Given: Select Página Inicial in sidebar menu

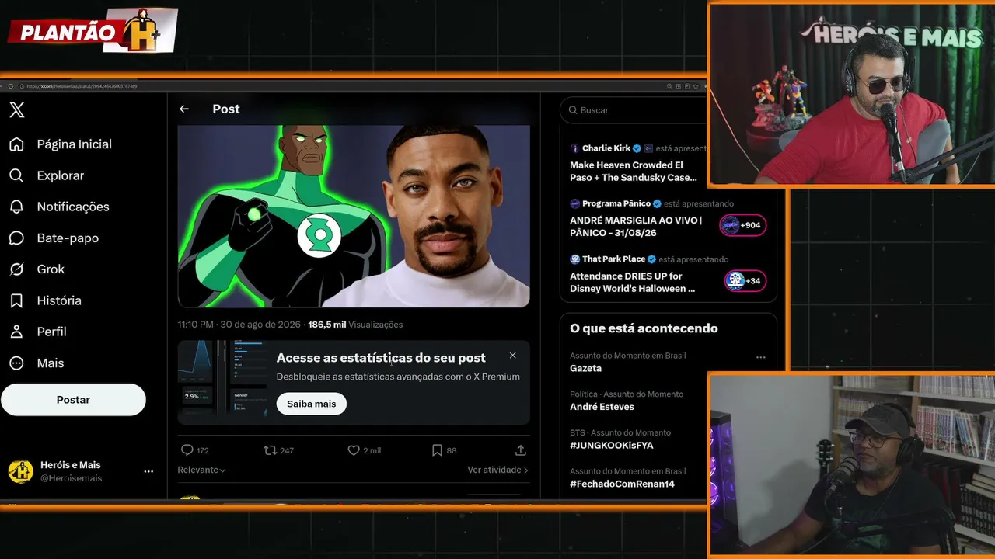Looking at the screenshot, I should [x=75, y=144].
